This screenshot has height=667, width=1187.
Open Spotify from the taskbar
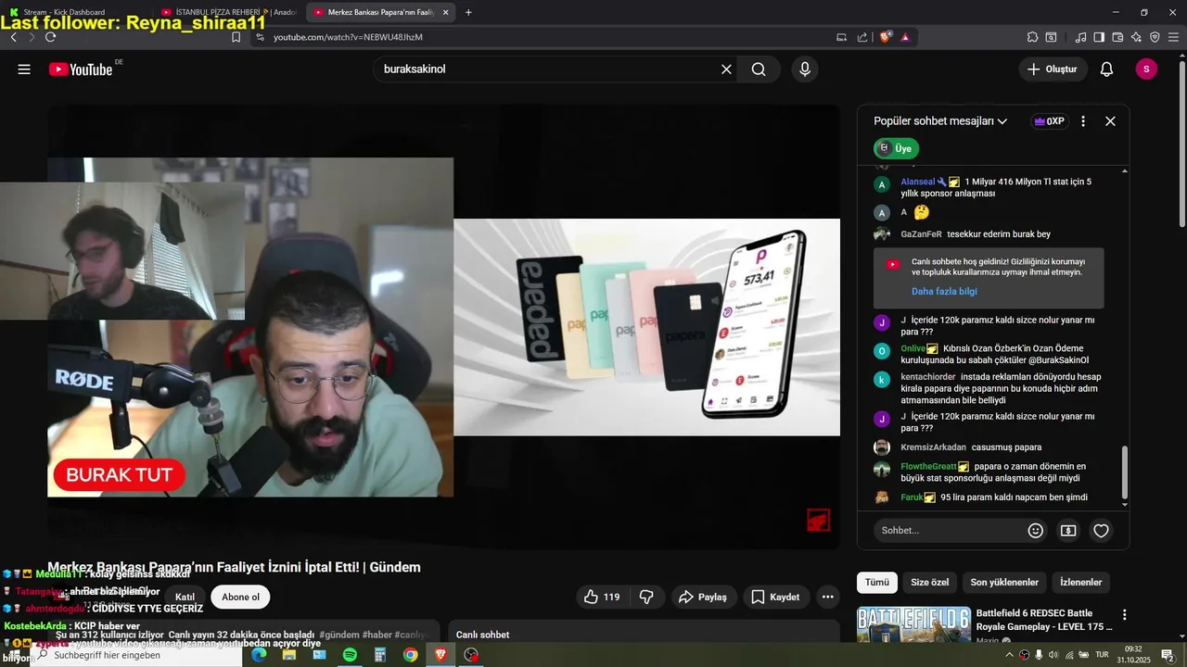click(350, 655)
